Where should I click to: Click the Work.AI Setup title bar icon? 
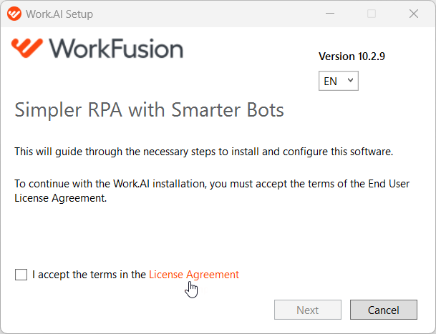(x=14, y=14)
